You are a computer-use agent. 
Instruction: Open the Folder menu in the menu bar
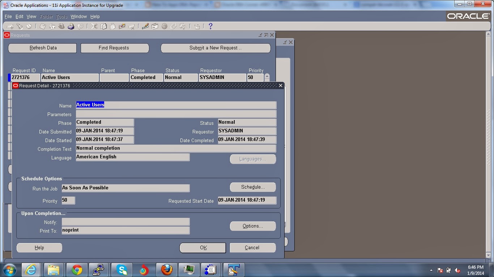[x=46, y=16]
